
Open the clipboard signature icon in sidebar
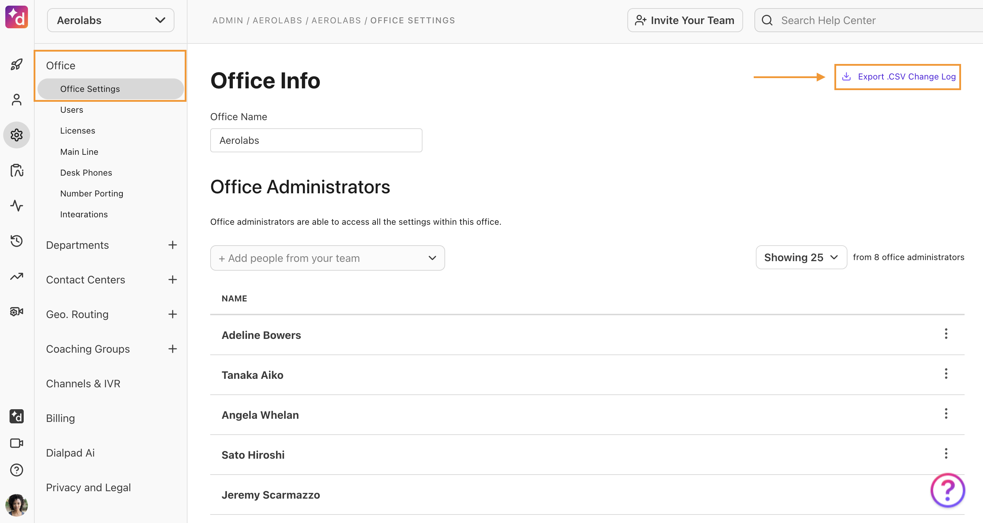point(16,170)
